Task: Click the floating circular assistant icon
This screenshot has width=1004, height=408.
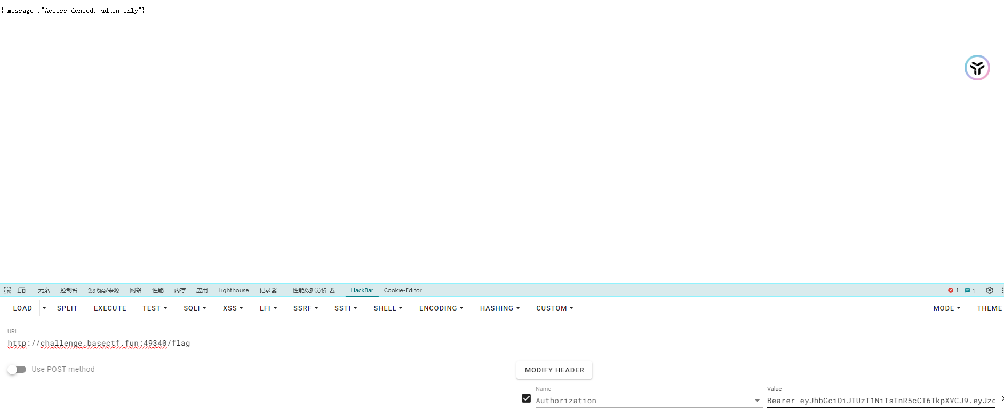Action: click(x=977, y=68)
